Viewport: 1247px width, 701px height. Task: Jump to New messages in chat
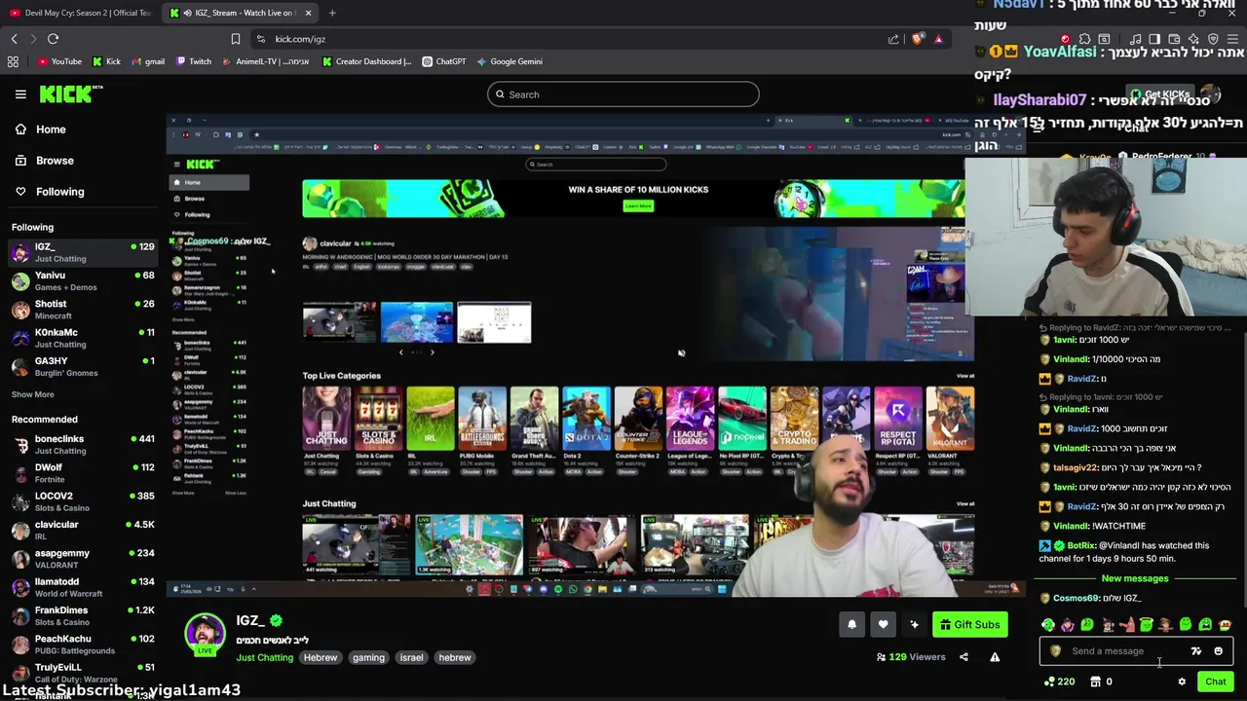point(1134,578)
